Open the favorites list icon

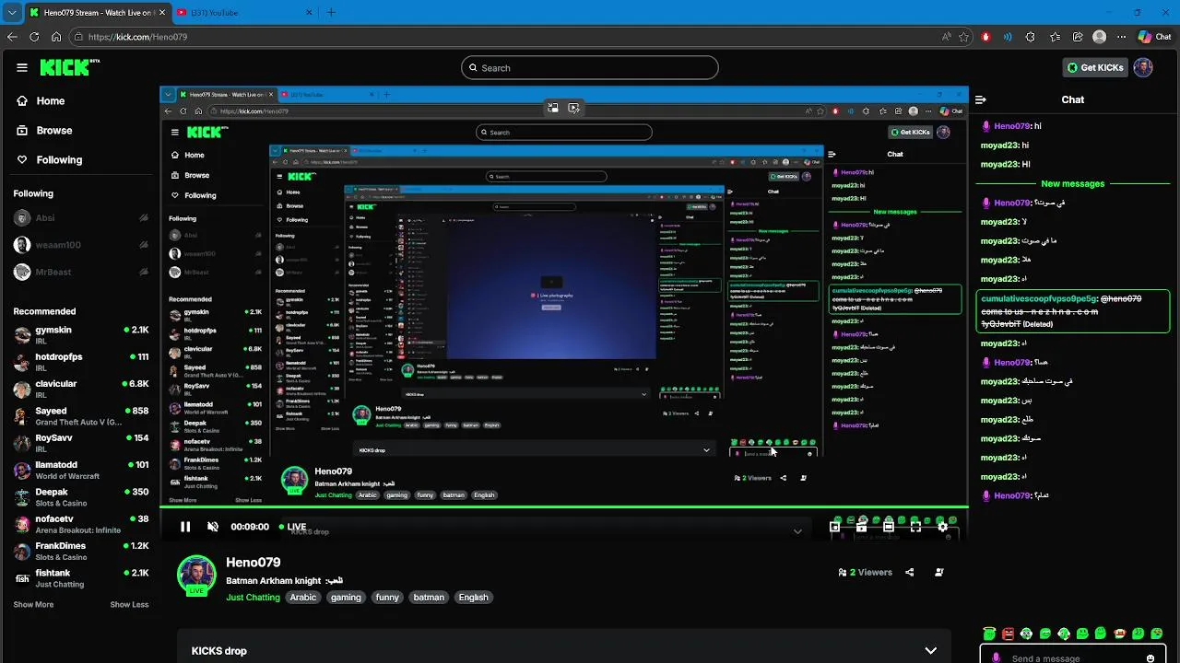pos(1055,37)
